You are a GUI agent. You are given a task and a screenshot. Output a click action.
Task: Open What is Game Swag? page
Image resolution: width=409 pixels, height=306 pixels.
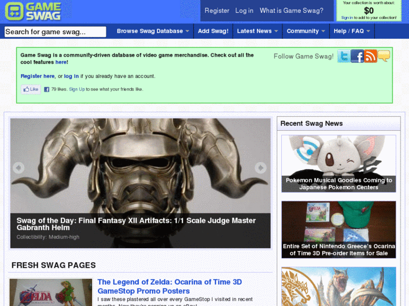click(x=291, y=11)
